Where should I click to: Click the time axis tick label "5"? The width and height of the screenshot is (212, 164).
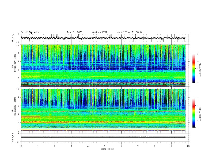[x=105, y=146]
